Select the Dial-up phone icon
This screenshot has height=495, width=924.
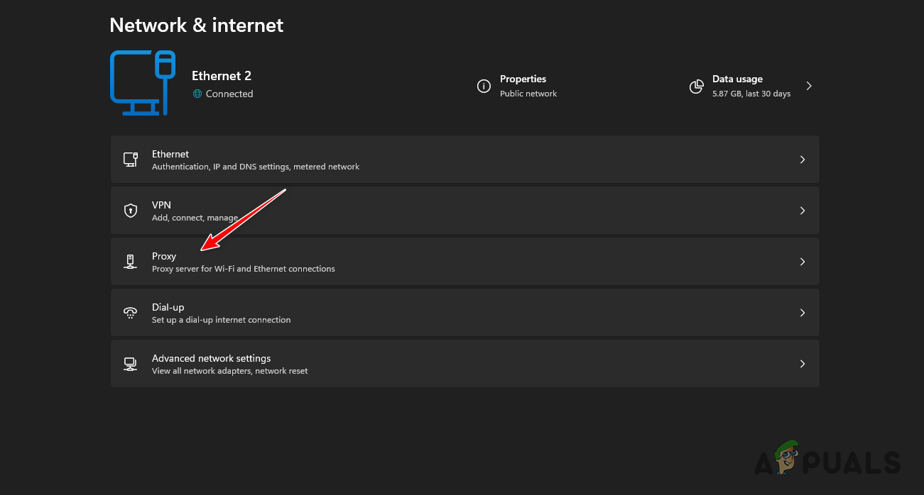click(131, 312)
